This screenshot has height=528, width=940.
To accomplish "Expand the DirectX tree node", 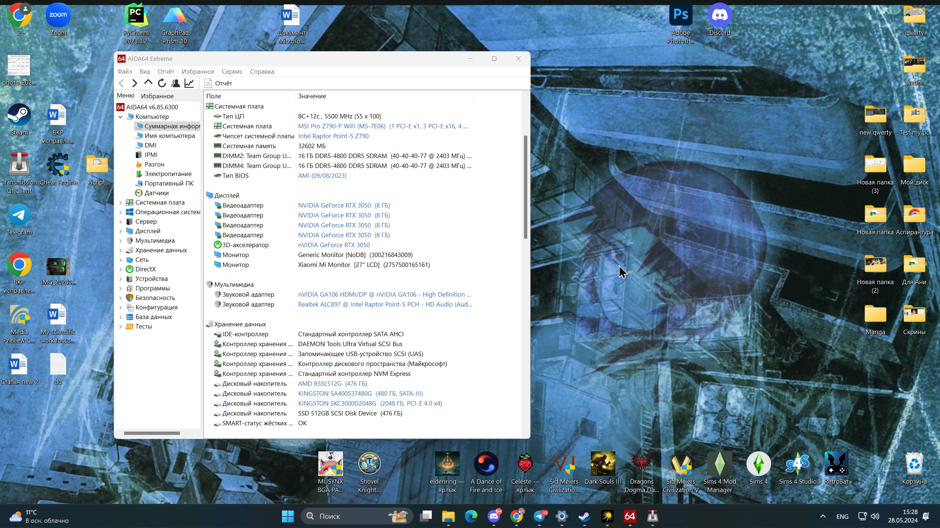I will pos(120,269).
